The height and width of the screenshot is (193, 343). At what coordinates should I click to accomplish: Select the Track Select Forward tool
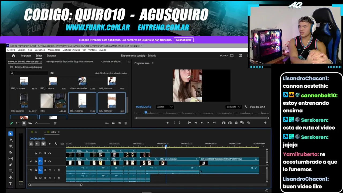pos(10,140)
